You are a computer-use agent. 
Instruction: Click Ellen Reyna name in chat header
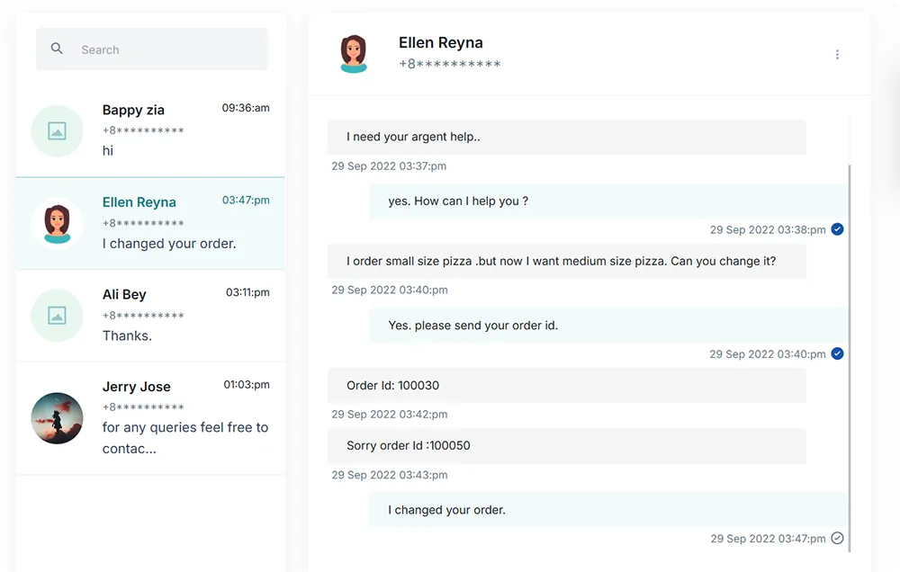point(441,43)
